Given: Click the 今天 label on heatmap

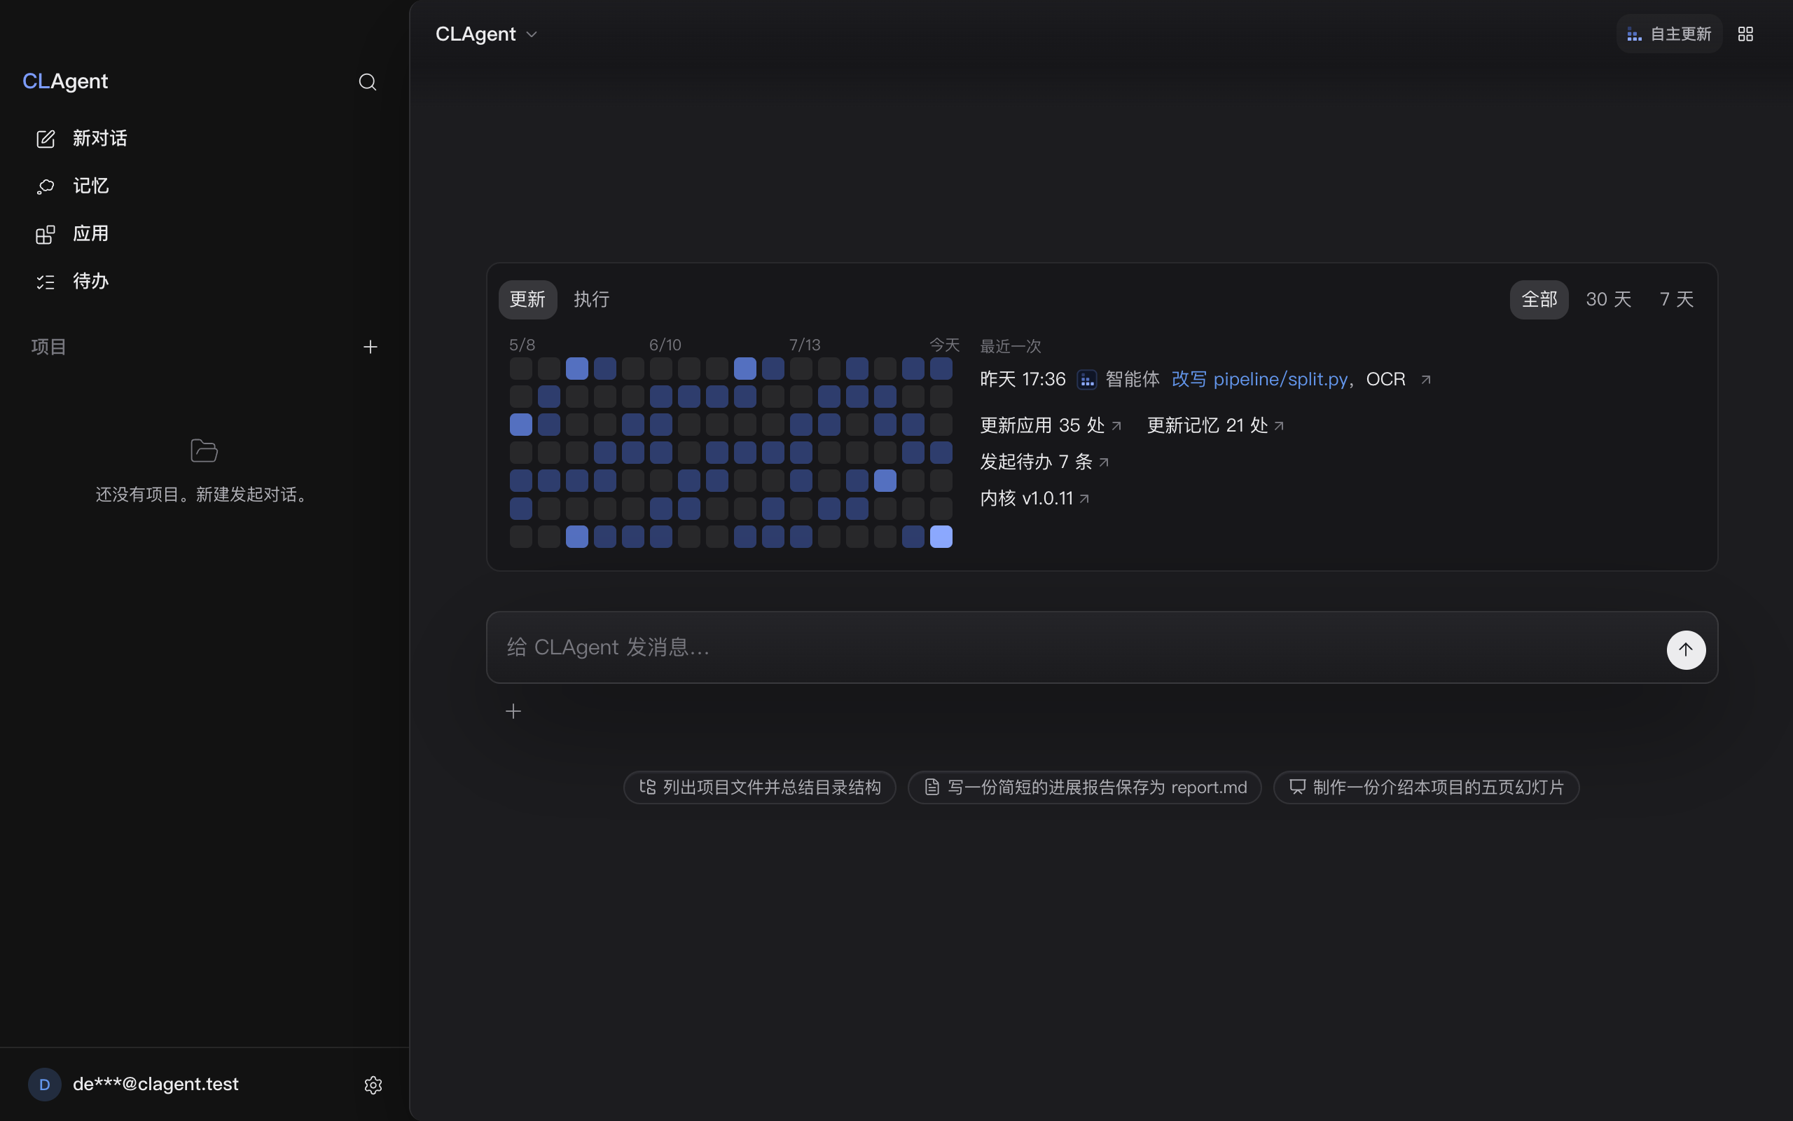Looking at the screenshot, I should [944, 345].
